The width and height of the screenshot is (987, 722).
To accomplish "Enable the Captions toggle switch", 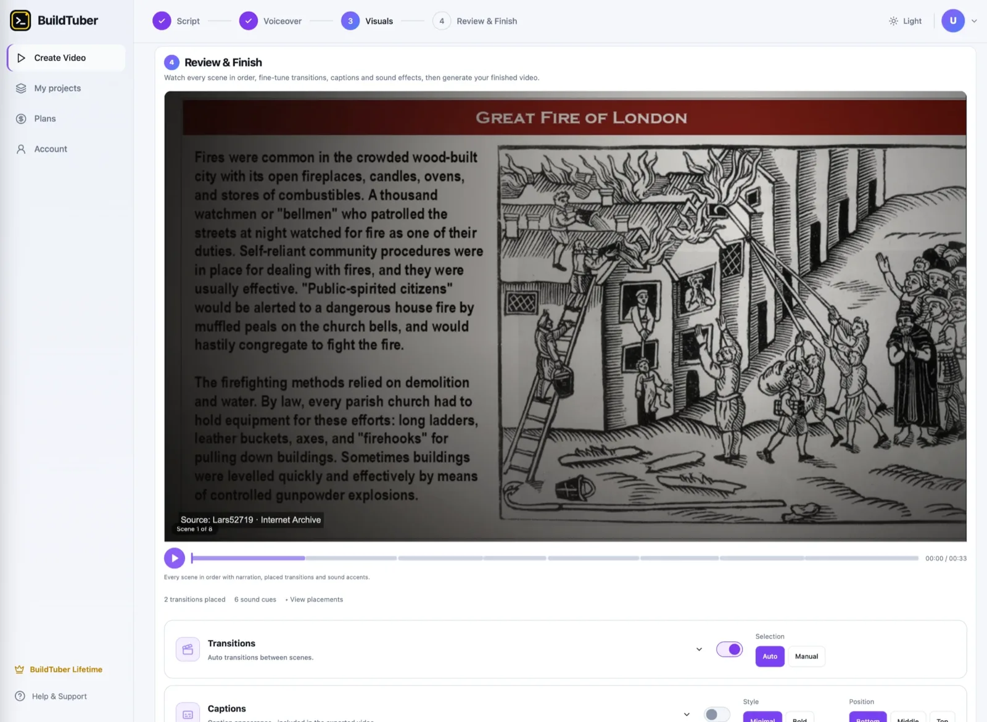I will tap(717, 714).
